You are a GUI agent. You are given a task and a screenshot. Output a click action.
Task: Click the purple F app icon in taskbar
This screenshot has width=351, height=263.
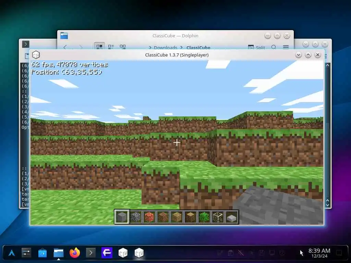coord(107,253)
